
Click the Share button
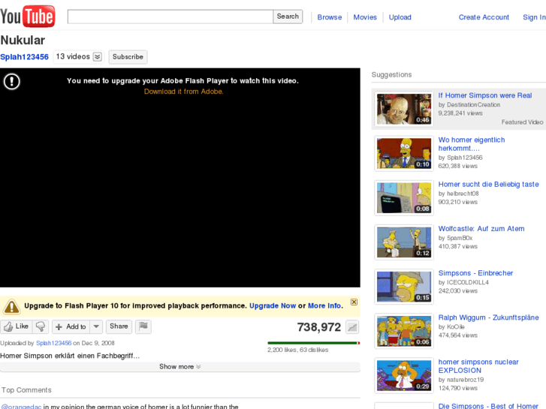(x=119, y=326)
